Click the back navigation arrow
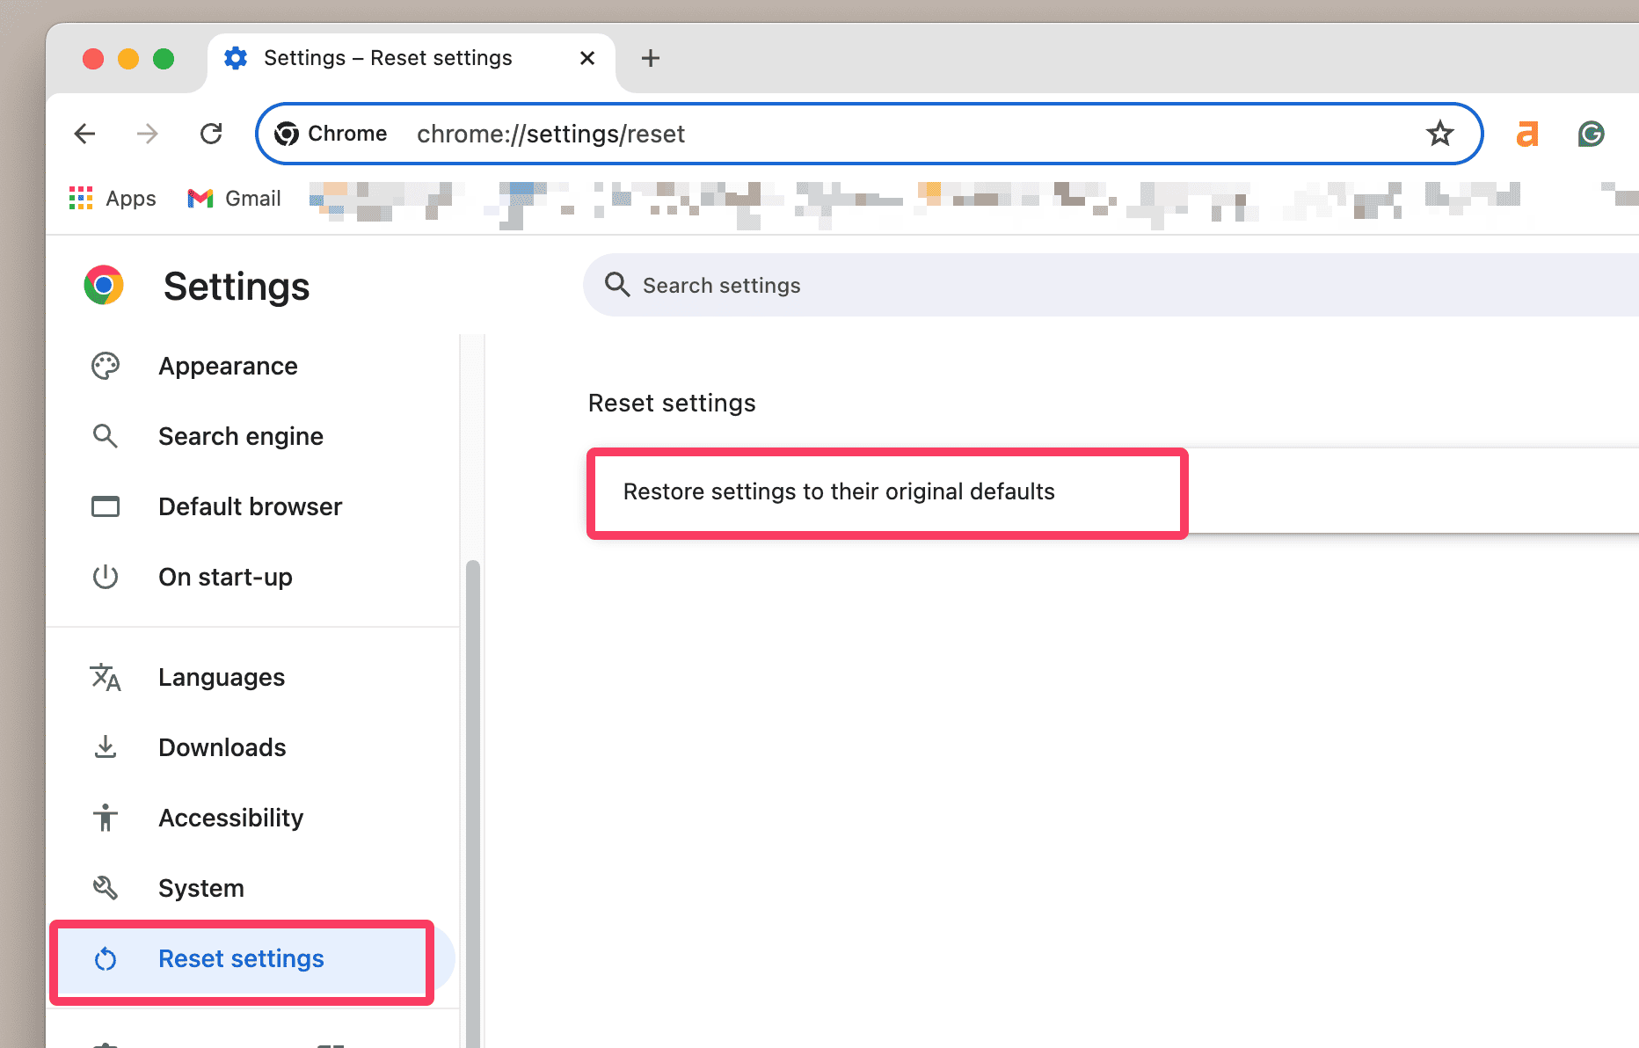Viewport: 1639px width, 1048px height. [x=85, y=134]
